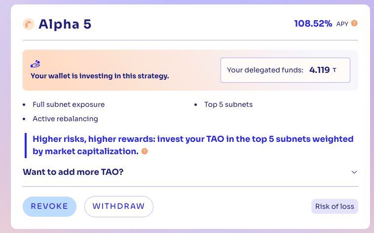Expand using the chevron down arrow
The width and height of the screenshot is (374, 233).
(354, 172)
